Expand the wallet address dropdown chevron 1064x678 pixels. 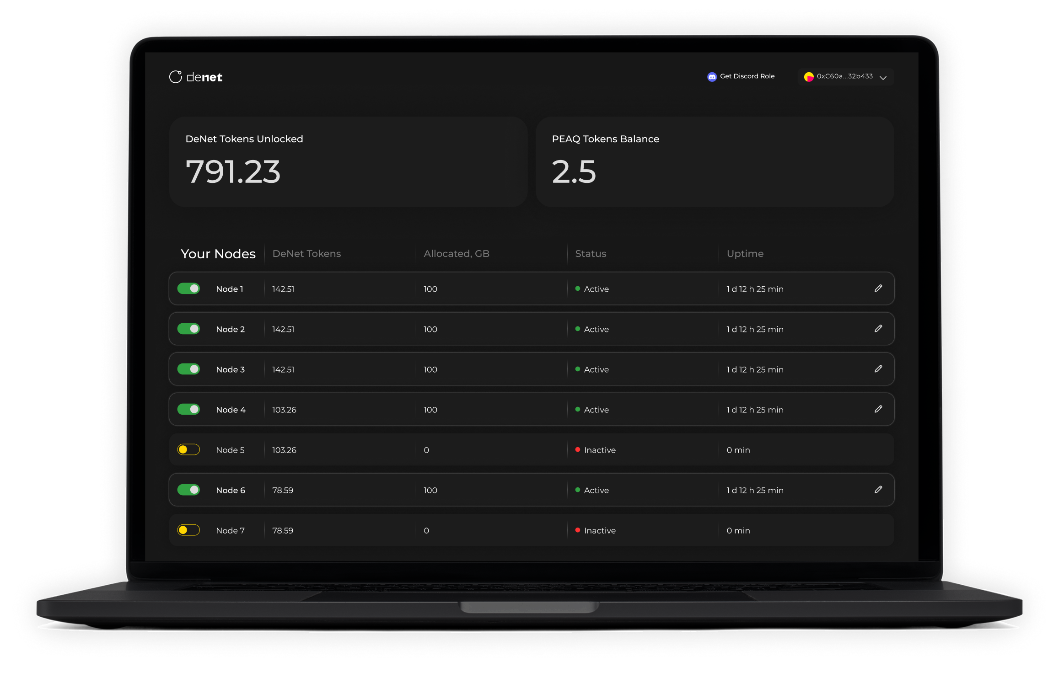click(x=883, y=78)
